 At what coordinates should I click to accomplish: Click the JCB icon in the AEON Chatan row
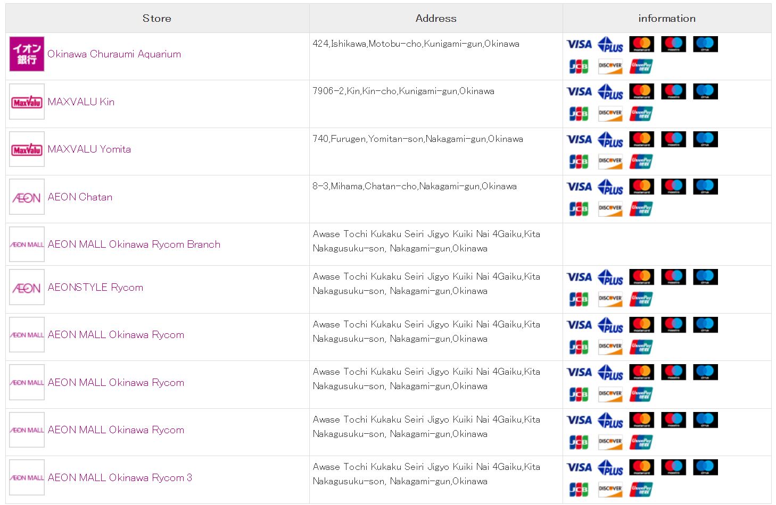[579, 209]
